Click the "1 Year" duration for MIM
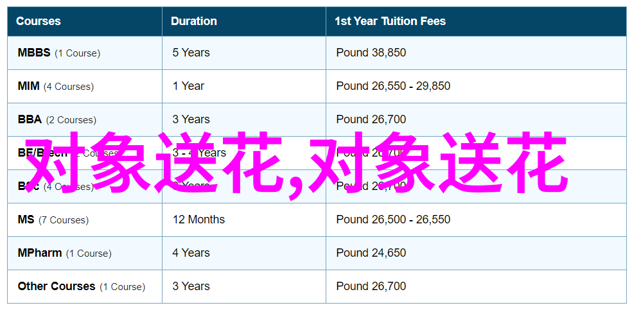This screenshot has height=310, width=632. click(188, 86)
